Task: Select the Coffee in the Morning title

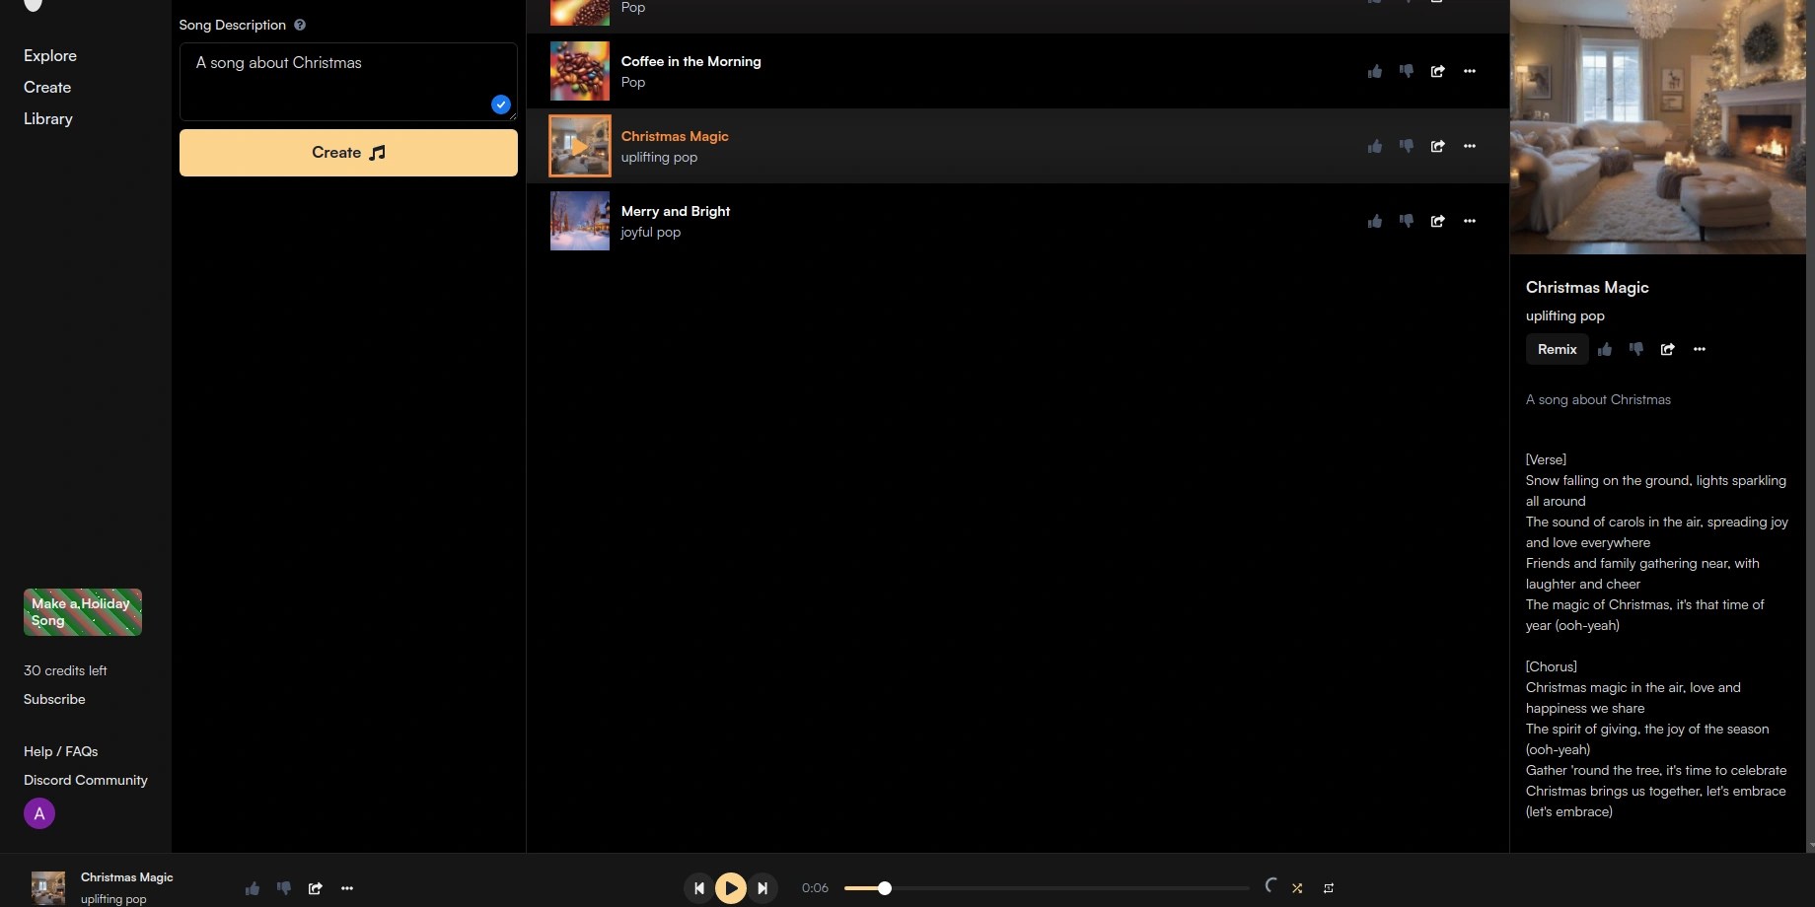Action: click(691, 61)
